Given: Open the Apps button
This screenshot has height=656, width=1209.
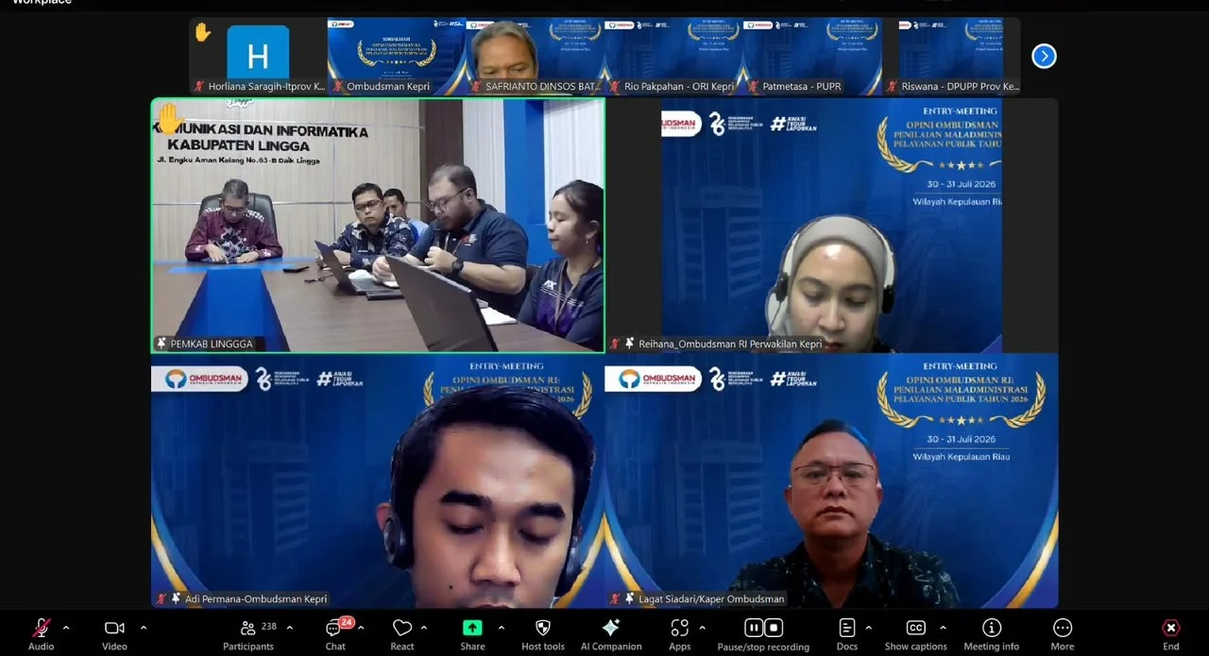Looking at the screenshot, I should click(680, 633).
